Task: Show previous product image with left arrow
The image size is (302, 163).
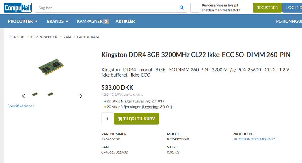Action: click(23, 96)
